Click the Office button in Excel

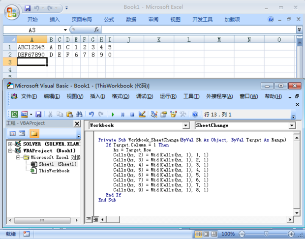(11, 12)
